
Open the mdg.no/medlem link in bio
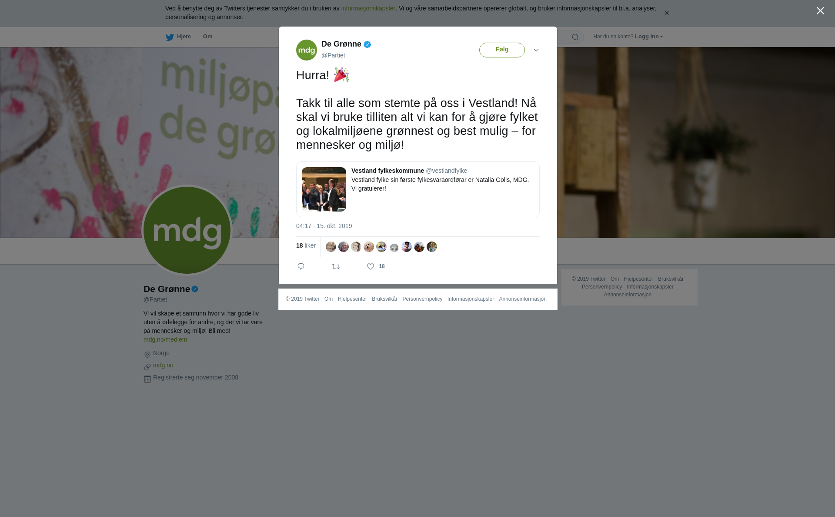click(165, 339)
